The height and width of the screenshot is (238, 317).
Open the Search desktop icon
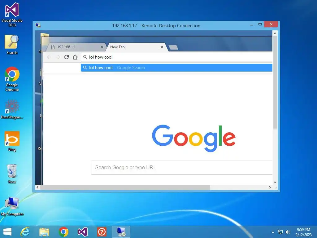tap(12, 45)
